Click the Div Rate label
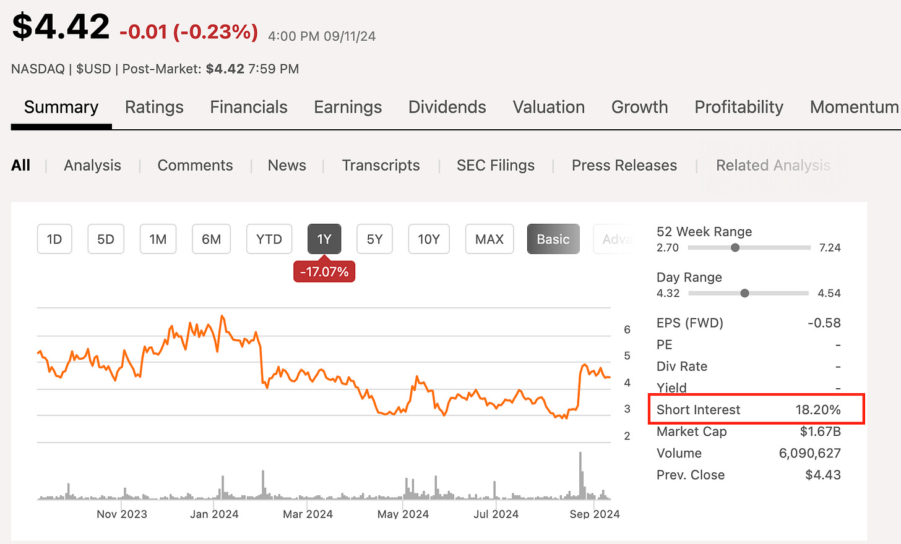Screen dimensions: 901x544 (682, 367)
